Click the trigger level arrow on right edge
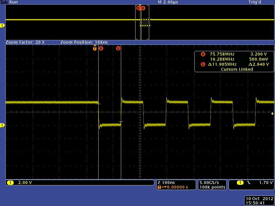Image resolution: width=275 pixels, height=206 pixels. (x=273, y=114)
